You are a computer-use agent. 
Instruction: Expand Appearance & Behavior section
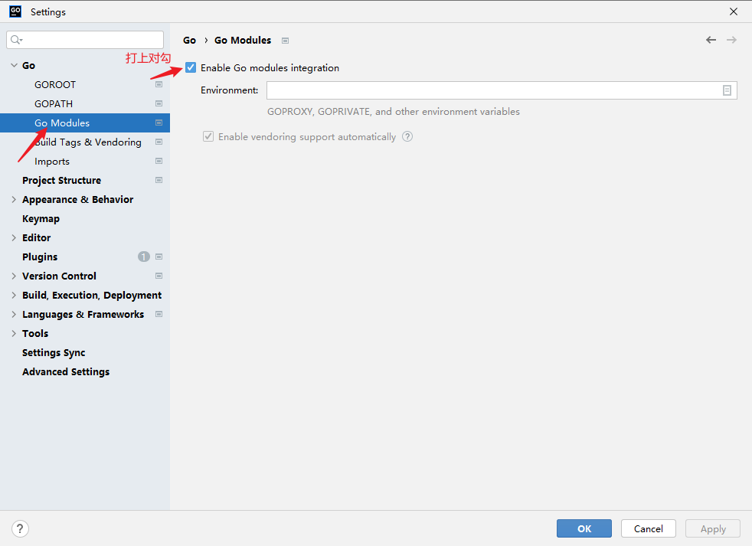(14, 200)
